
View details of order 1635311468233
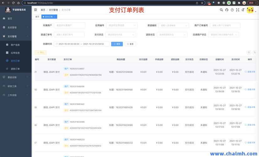pos(250,143)
